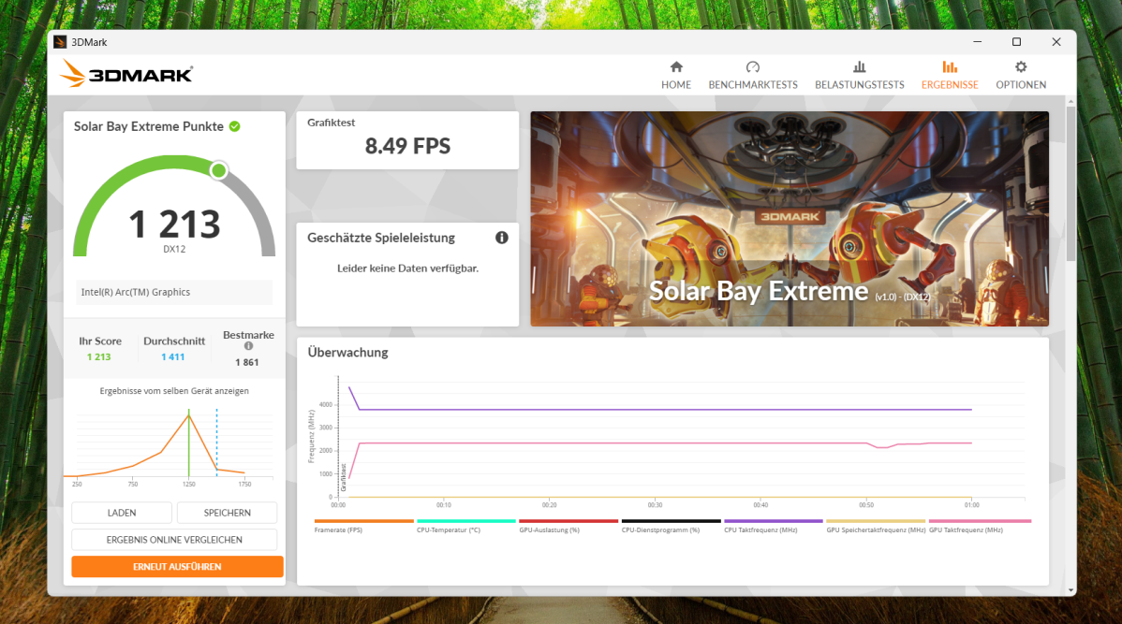Click the vertical scrollbar thumb
Viewport: 1122px width, 624px height.
click(1070, 184)
